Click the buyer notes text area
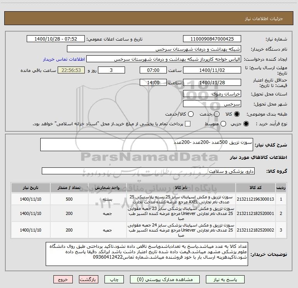The height and width of the screenshot is (288, 298). click(x=147, y=254)
